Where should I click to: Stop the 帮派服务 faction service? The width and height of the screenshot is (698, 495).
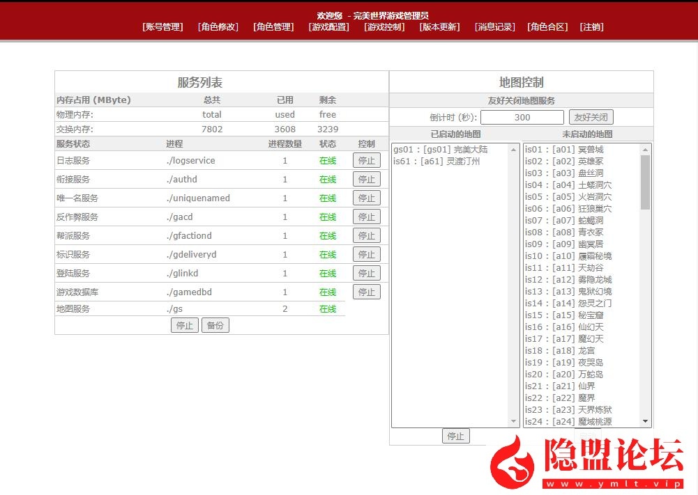367,235
